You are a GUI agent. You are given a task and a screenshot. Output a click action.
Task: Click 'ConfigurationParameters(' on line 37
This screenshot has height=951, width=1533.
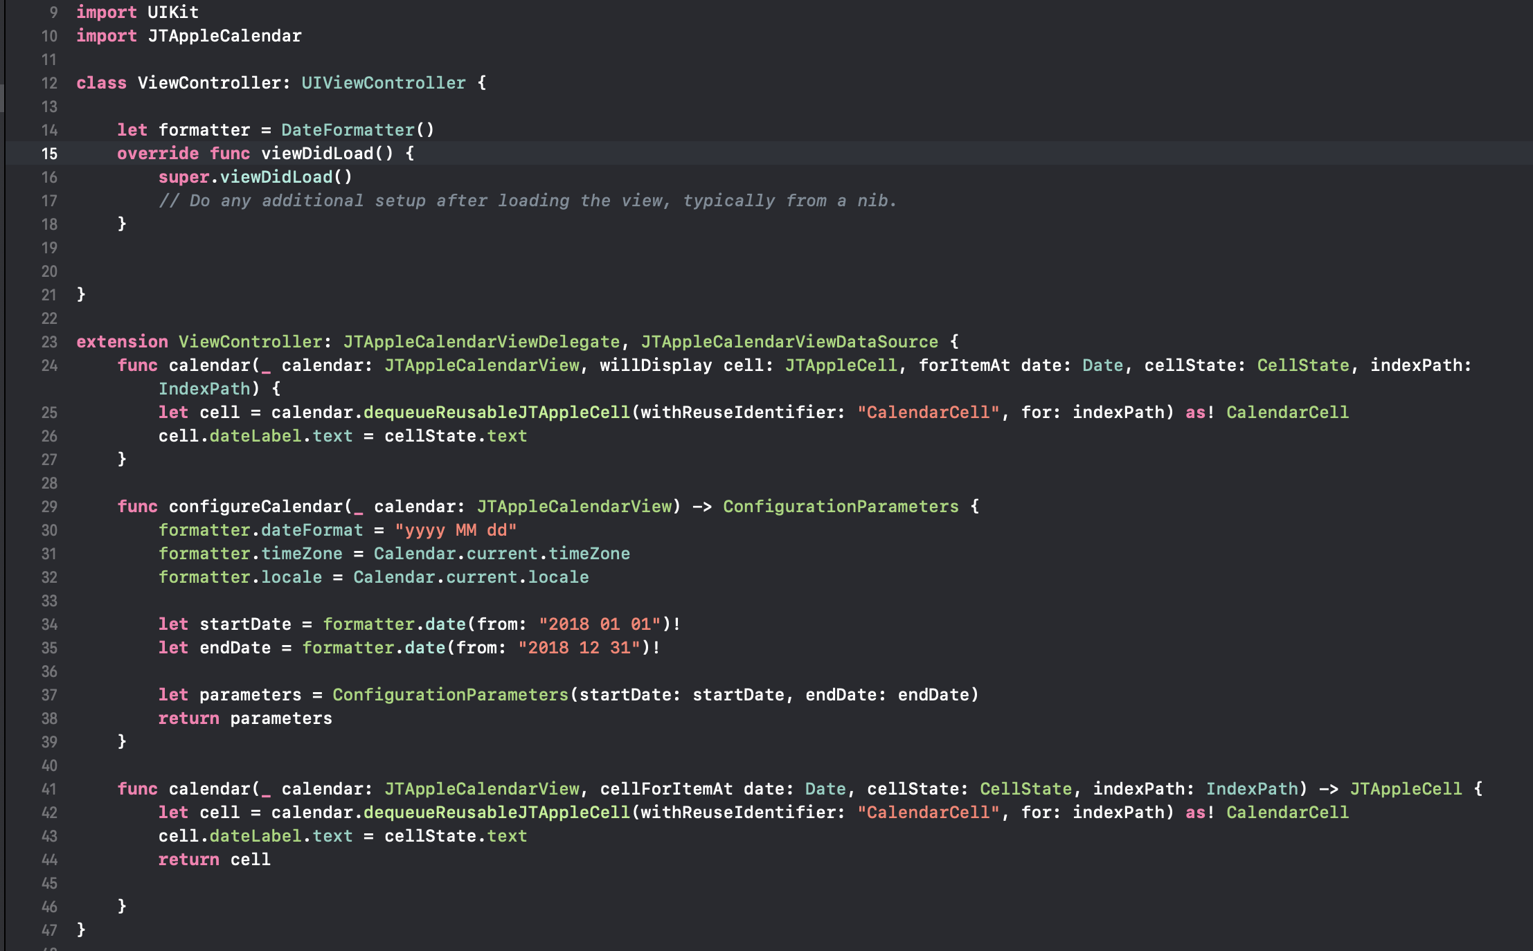click(x=456, y=695)
